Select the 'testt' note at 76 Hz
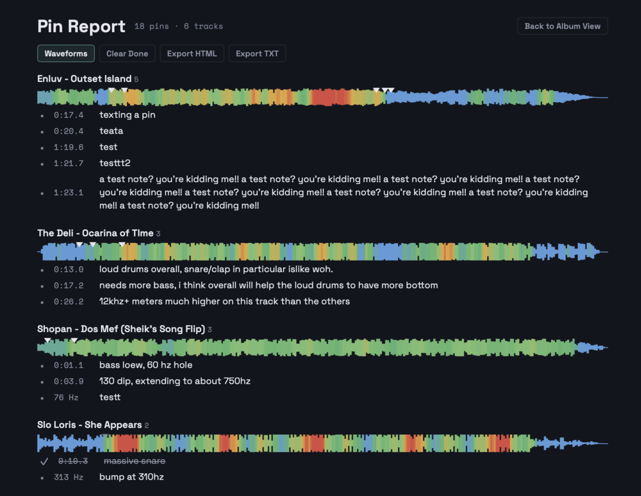The height and width of the screenshot is (496, 641). pos(110,397)
